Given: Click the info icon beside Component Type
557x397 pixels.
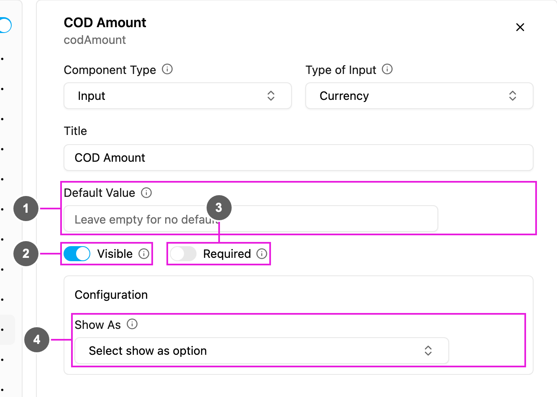Looking at the screenshot, I should point(167,69).
